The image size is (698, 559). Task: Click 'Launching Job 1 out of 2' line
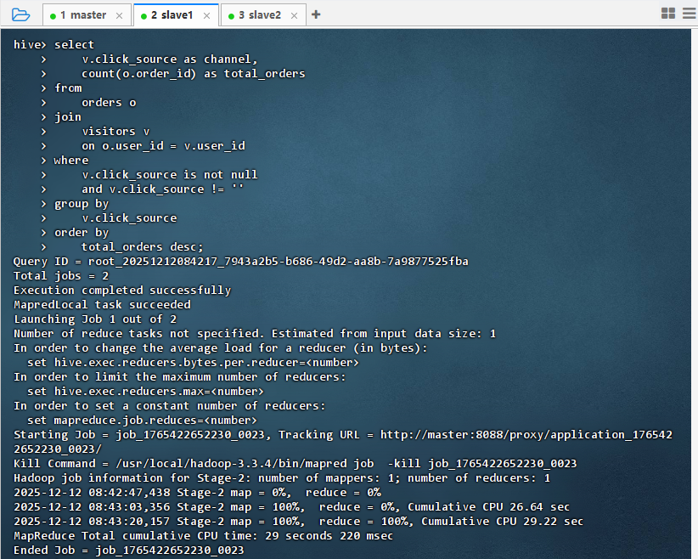coord(95,319)
